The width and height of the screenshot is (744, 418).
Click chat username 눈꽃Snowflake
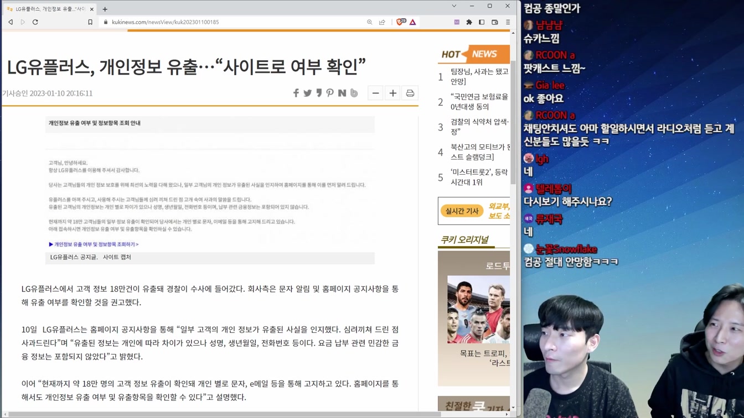[x=566, y=249]
